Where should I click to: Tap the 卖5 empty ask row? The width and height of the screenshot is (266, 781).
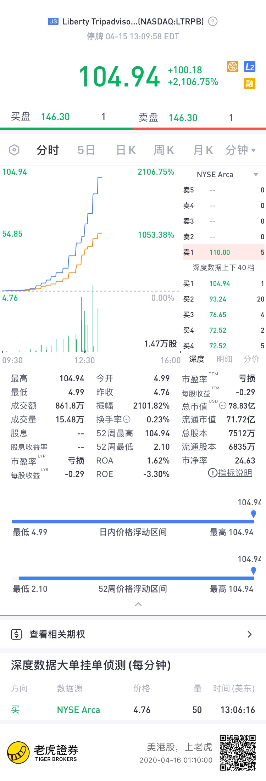[224, 190]
